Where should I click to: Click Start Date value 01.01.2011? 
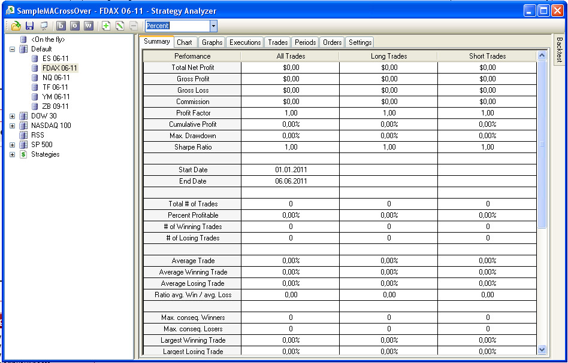tap(291, 170)
